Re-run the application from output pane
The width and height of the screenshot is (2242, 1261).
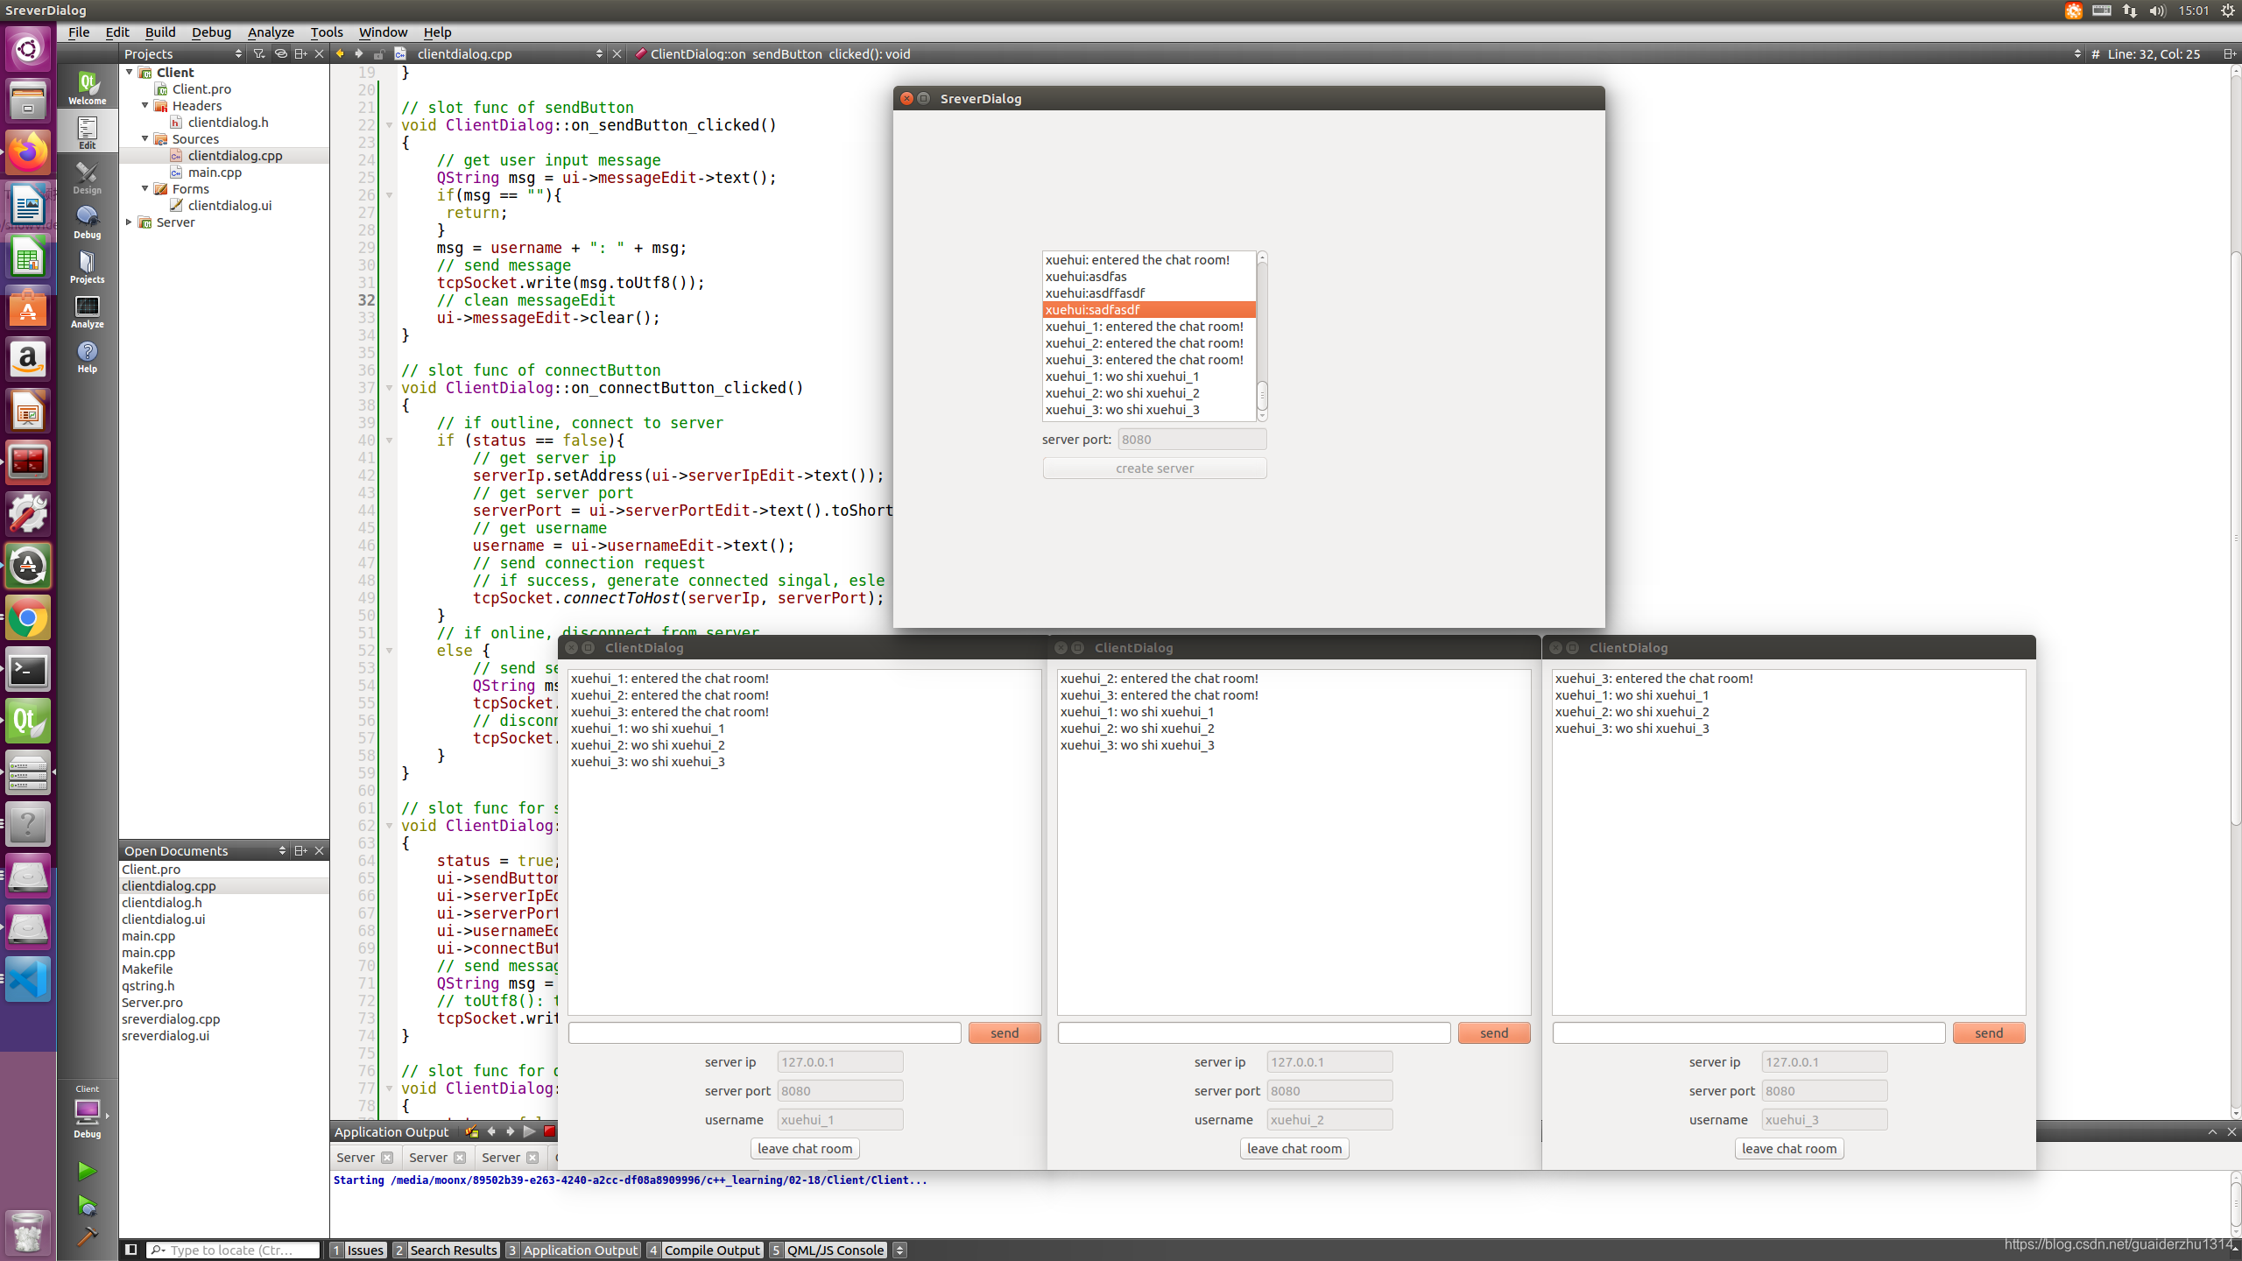(529, 1131)
